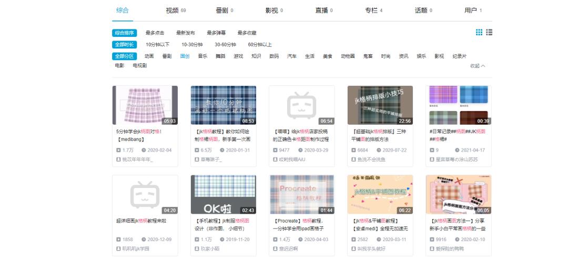Screen dimensions: 568x259
Task: Open the 直播 tab
Action: [x=324, y=11]
